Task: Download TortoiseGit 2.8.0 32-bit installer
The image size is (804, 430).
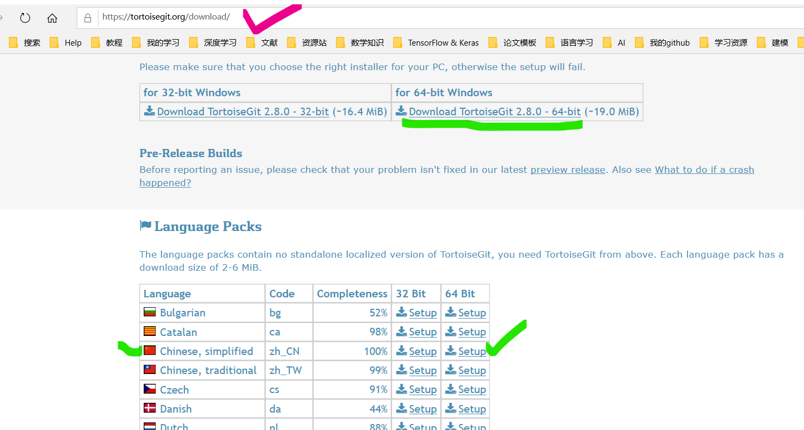Action: 243,111
